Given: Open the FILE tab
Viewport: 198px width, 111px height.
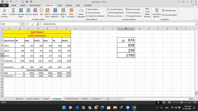Looking at the screenshot, I should click(4, 6).
